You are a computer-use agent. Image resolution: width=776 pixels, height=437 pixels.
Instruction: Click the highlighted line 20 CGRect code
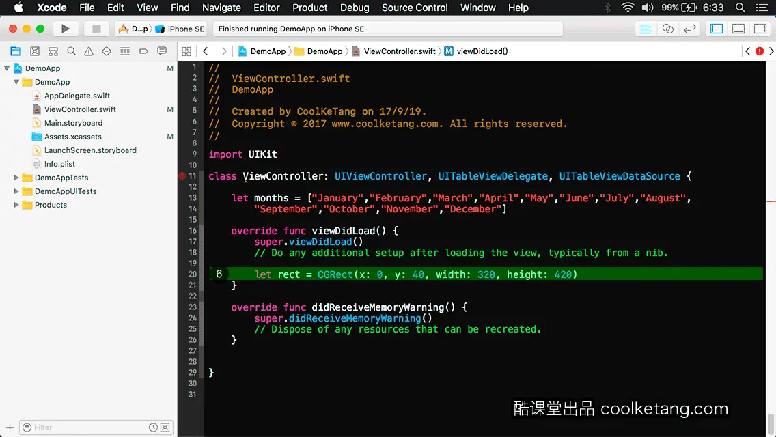pos(416,274)
